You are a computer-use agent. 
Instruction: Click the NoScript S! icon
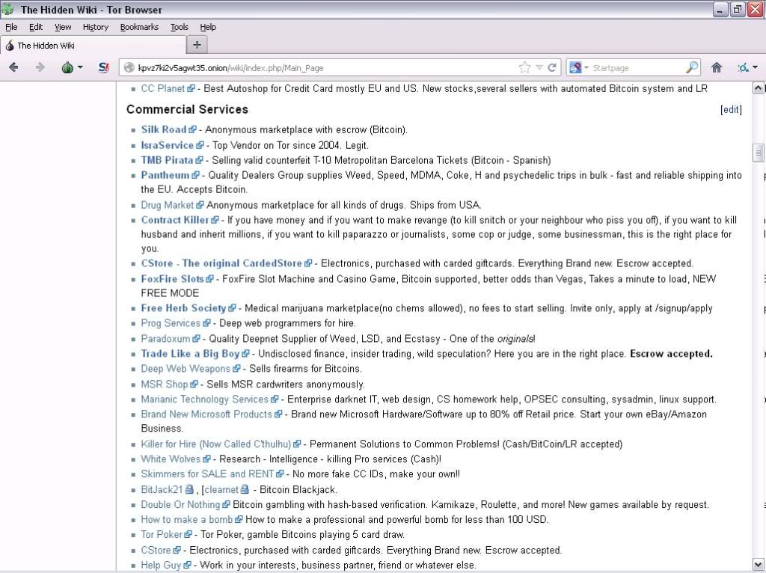(x=103, y=67)
